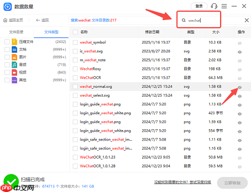
Task: Select the m_wechat_note row checkbox
Action: click(x=75, y=60)
